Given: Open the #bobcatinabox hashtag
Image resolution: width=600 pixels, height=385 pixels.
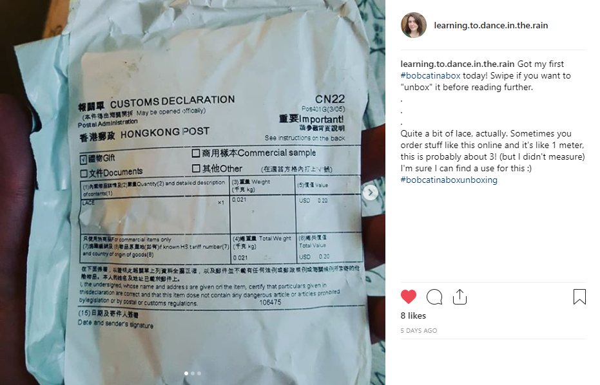Looking at the screenshot, I should coord(431,76).
